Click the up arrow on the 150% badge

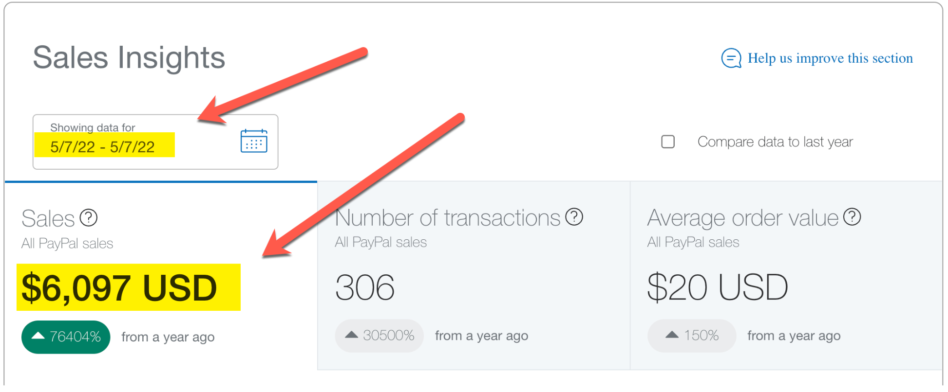tap(672, 335)
